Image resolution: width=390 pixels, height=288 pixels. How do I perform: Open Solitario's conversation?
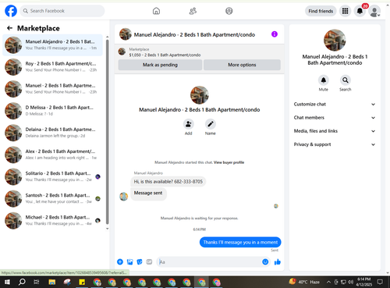point(52,176)
